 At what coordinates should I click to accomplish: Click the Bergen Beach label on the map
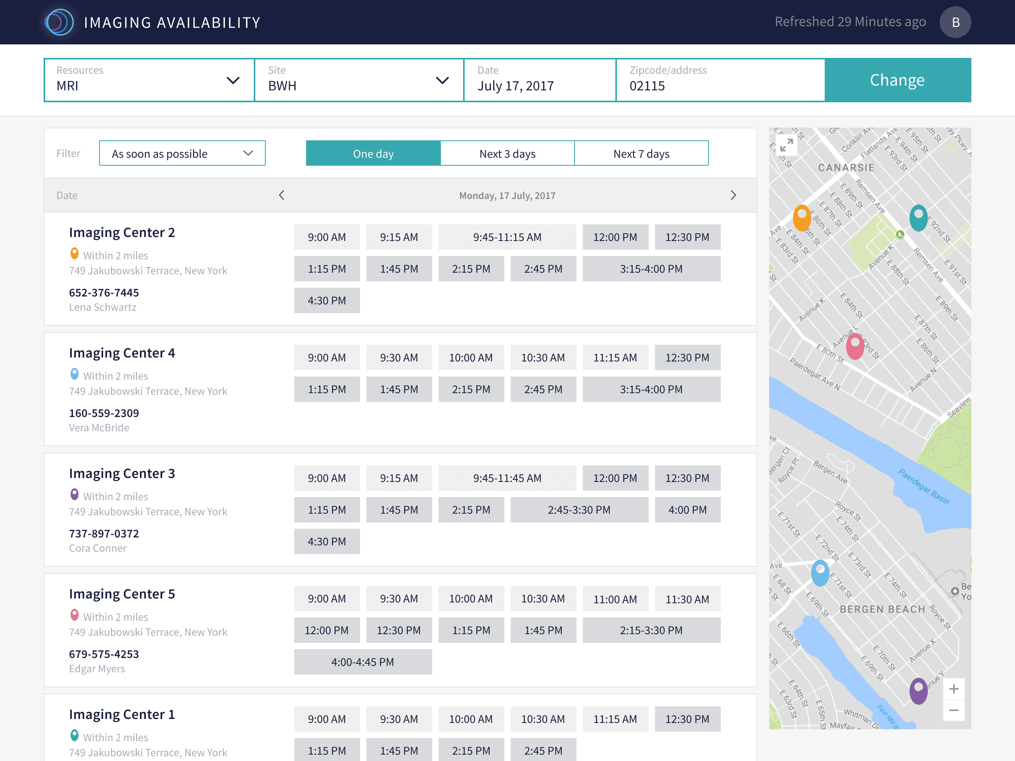point(883,610)
